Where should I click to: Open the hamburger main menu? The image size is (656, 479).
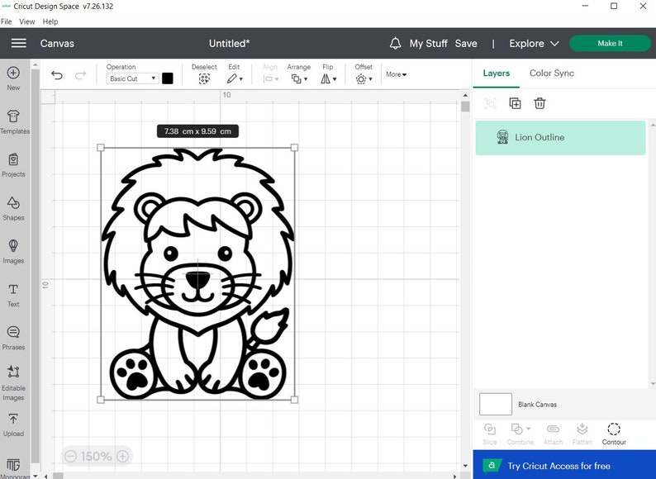click(18, 43)
